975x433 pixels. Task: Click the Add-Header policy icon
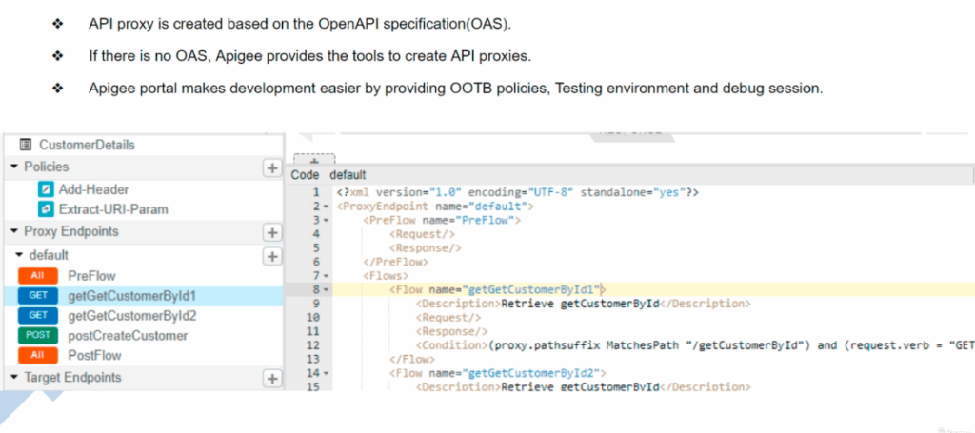pos(46,189)
